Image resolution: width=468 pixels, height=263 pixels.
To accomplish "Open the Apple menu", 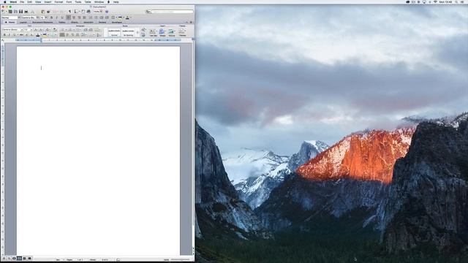I will (x=4, y=1).
